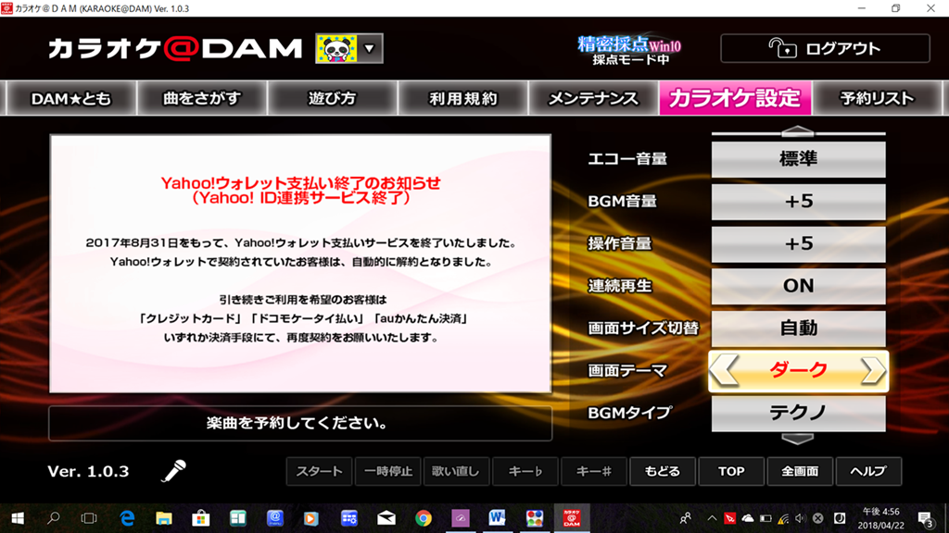This screenshot has height=533, width=949.
Task: Toggle 連続再生 ON setting
Action: pos(798,286)
